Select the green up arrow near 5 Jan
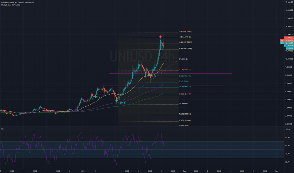 [95, 97]
